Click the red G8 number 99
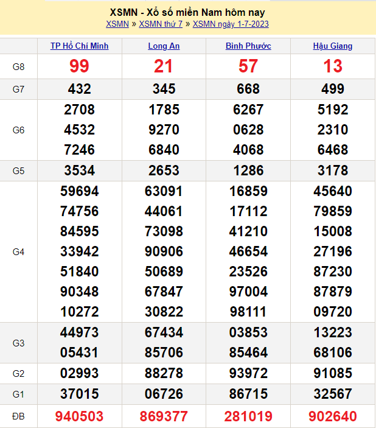Screen dimensions: 376x428 (x=80, y=66)
